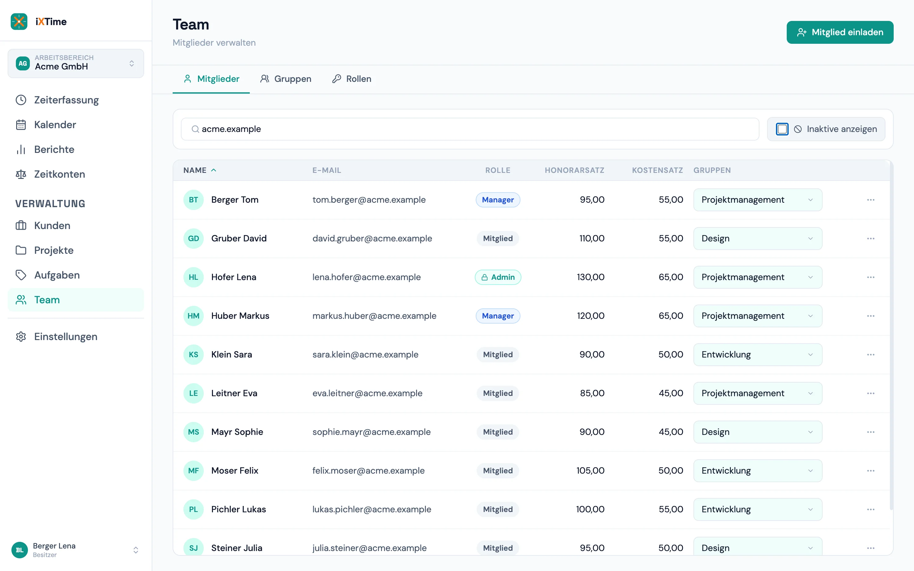Expand Mayr Sophie's Design group dropdown

point(758,432)
